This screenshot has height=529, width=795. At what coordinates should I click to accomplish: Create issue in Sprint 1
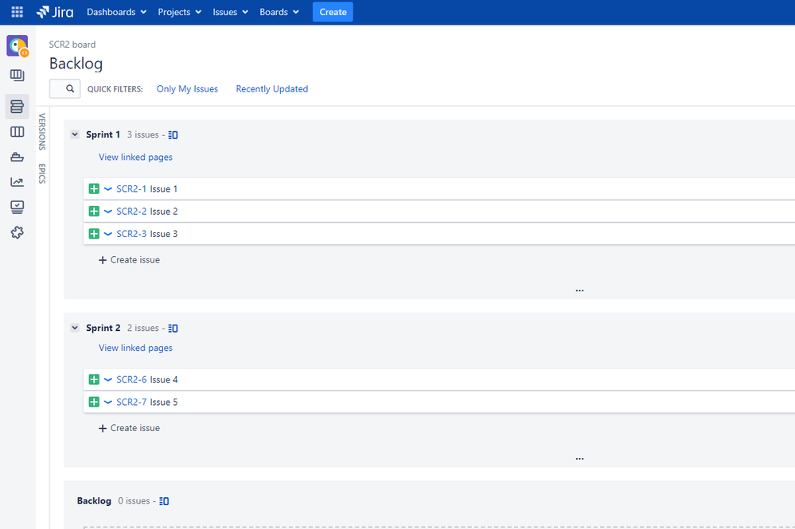(x=129, y=260)
